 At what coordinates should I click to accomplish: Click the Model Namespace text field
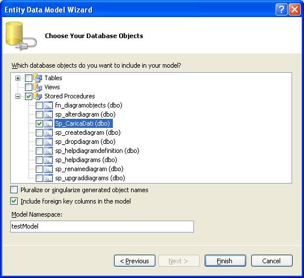coord(102,226)
